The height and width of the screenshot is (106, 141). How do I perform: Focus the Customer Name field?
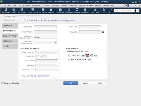point(30,17)
